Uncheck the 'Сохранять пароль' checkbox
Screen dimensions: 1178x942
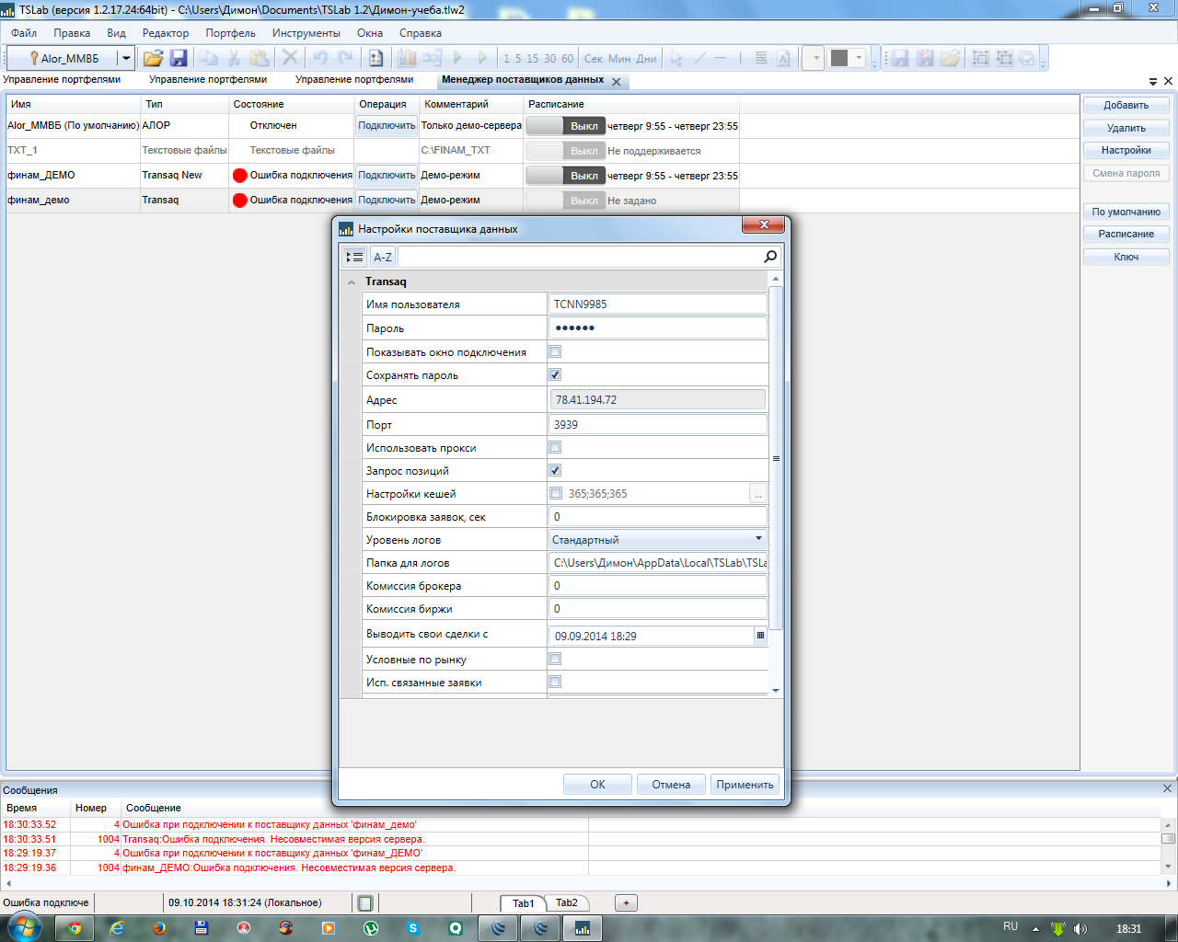point(555,374)
